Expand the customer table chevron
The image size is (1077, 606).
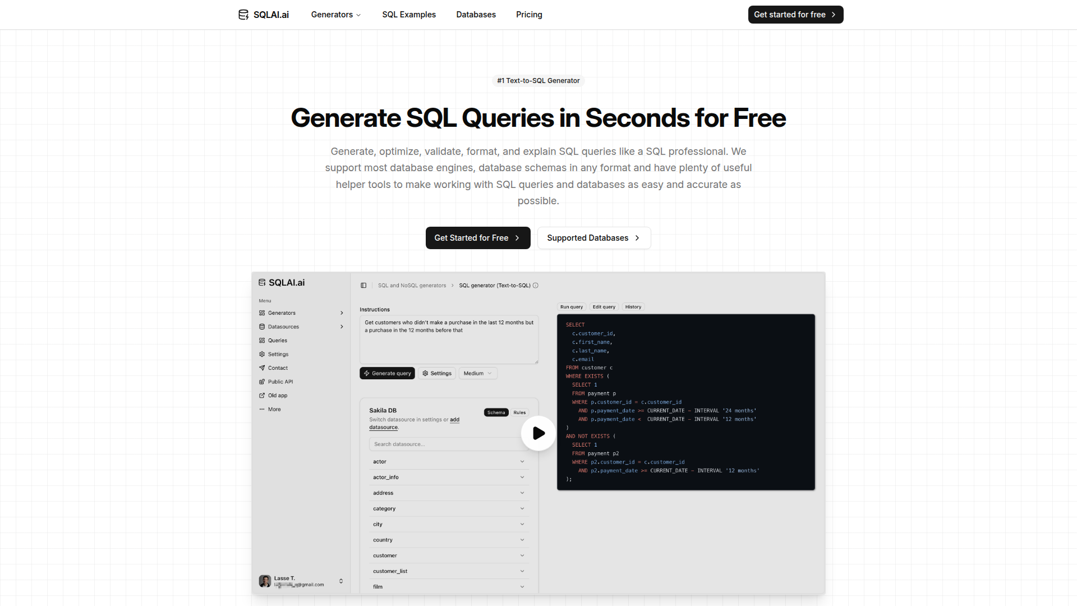522,555
